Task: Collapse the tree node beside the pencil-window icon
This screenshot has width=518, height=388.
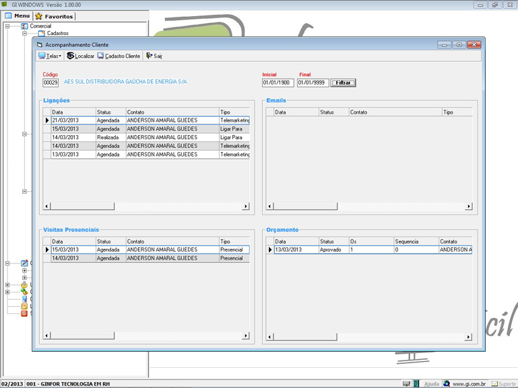Action: pos(7,263)
